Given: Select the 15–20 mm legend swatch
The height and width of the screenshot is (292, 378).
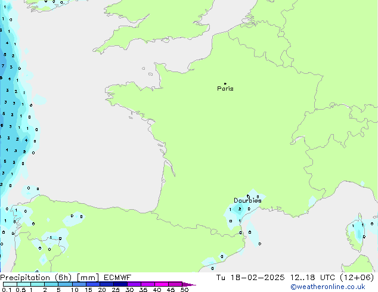Looking at the screenshot, I should click(92, 284).
